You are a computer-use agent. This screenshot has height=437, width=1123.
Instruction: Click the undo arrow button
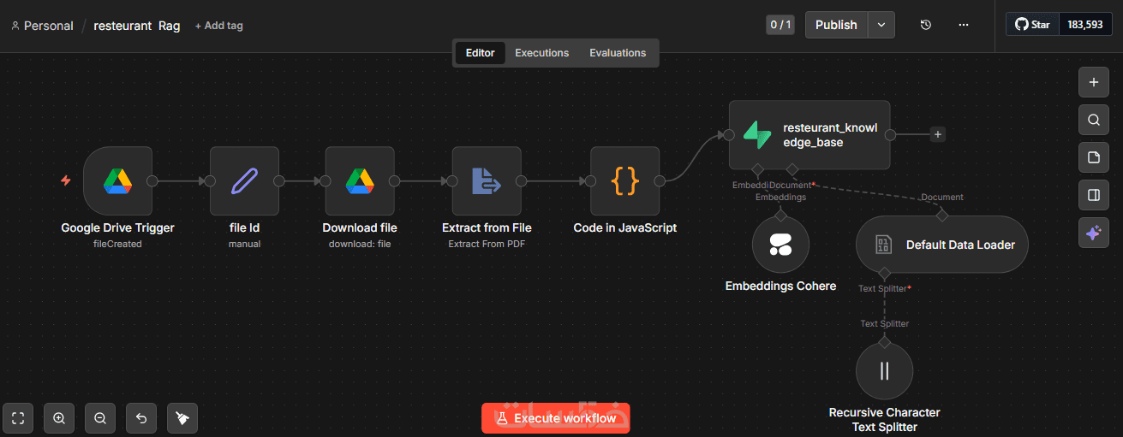141,418
